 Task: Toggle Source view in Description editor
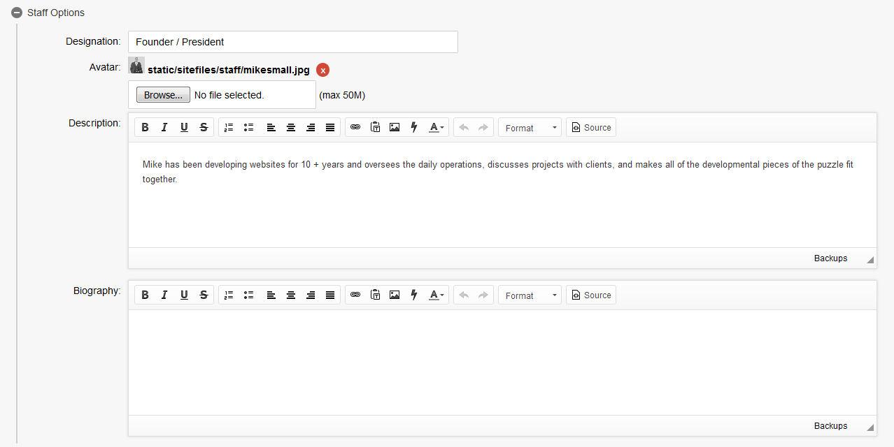click(591, 127)
